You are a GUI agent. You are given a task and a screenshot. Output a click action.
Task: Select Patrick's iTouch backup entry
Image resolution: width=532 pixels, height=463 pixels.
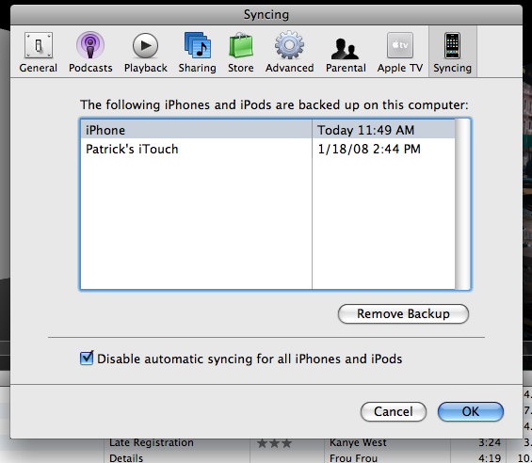[132, 149]
